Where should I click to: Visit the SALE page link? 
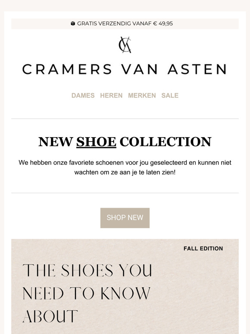coord(170,95)
